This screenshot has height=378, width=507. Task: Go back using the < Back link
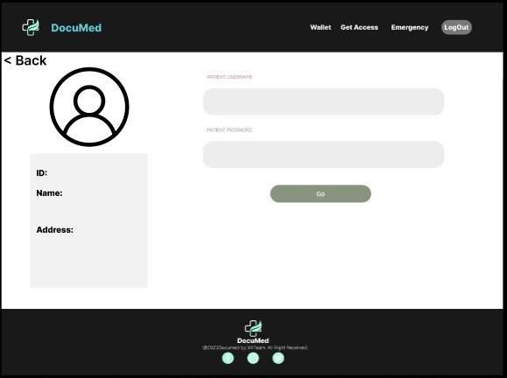pos(25,60)
